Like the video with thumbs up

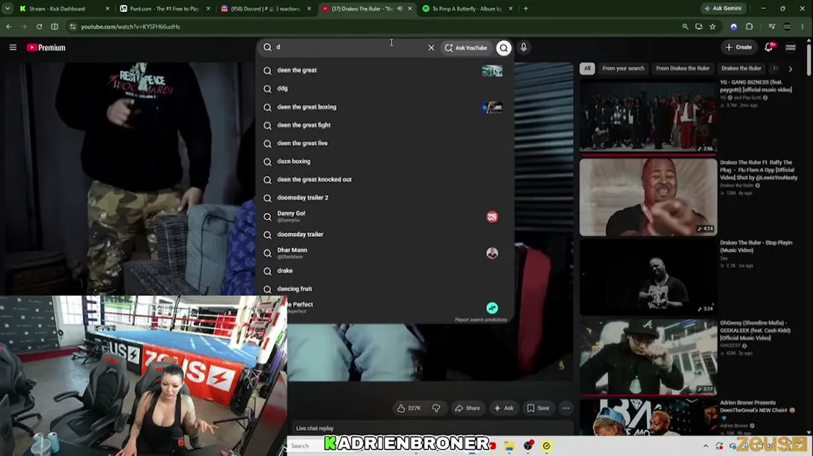408,408
